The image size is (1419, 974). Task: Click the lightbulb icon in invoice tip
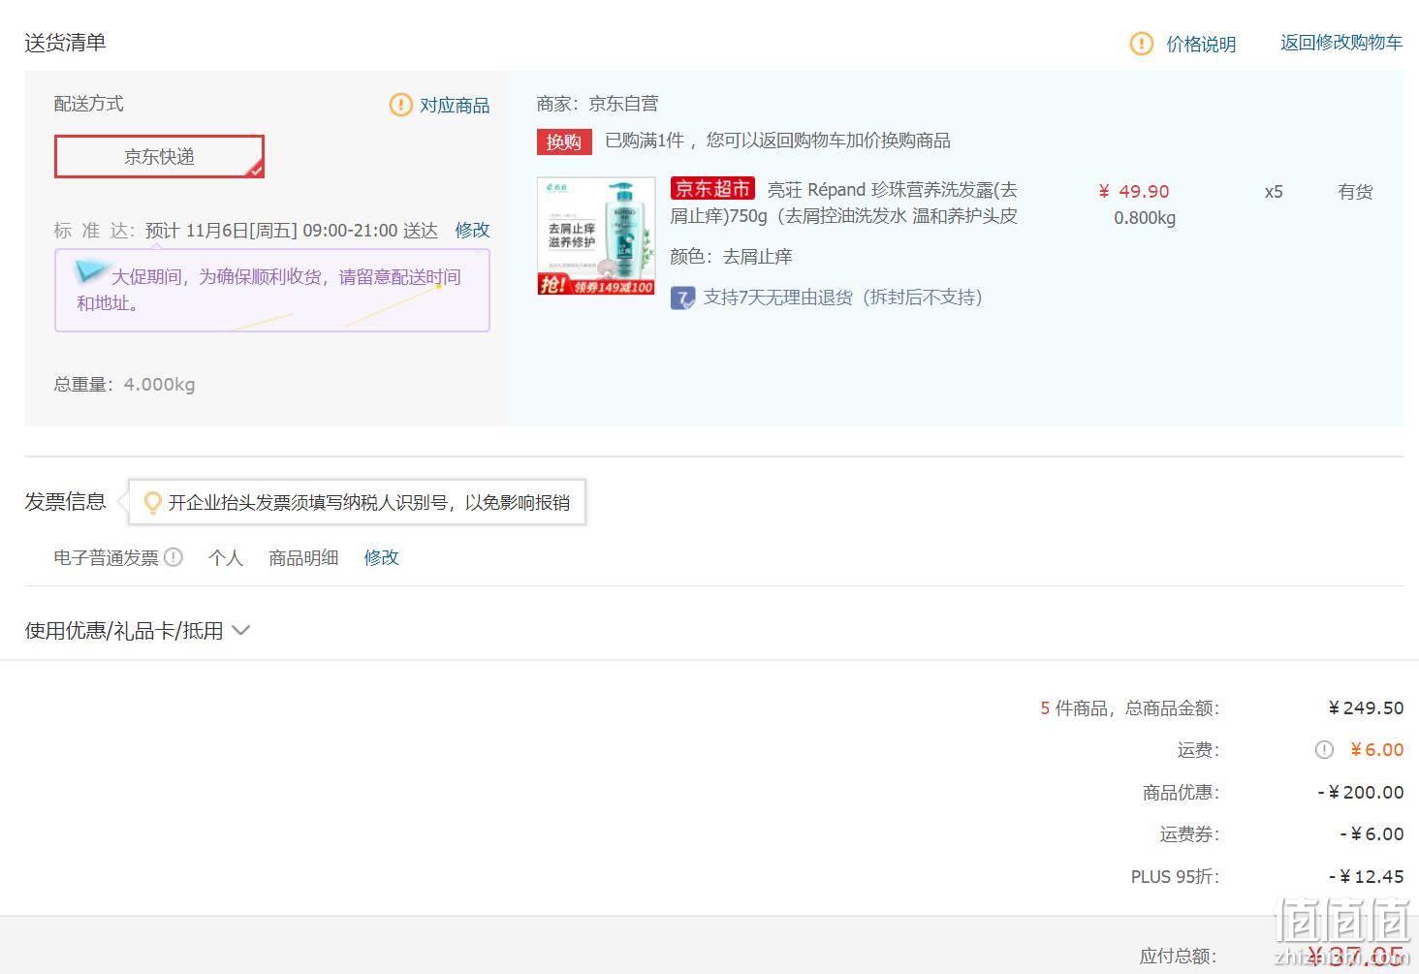(152, 502)
